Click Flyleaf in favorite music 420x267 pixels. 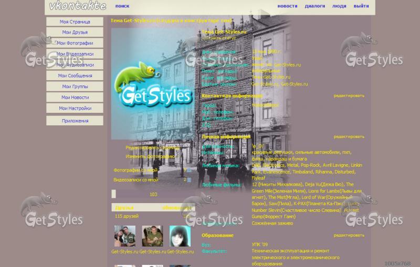tap(258, 178)
